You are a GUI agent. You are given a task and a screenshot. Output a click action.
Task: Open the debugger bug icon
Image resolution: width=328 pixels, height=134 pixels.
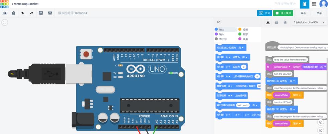pyautogui.click(x=285, y=22)
